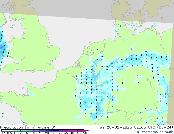The image size is (174, 134).
Task: Select the 20–25 mm dark blue swatch
Action: [49, 130]
